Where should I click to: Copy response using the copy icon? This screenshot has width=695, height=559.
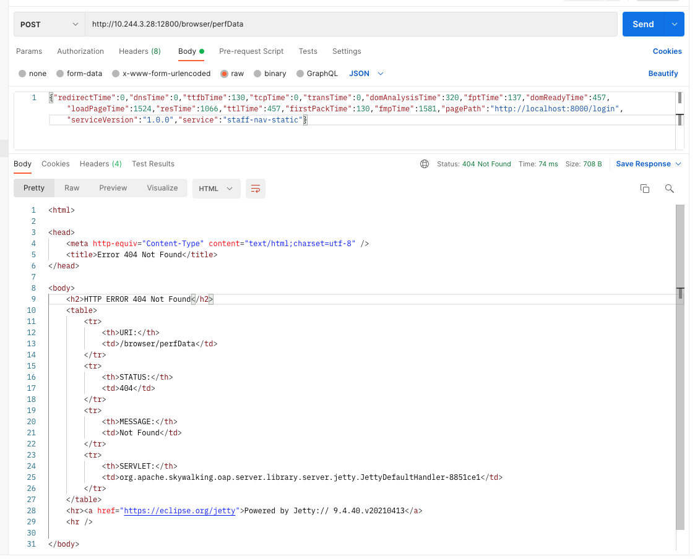pos(645,189)
